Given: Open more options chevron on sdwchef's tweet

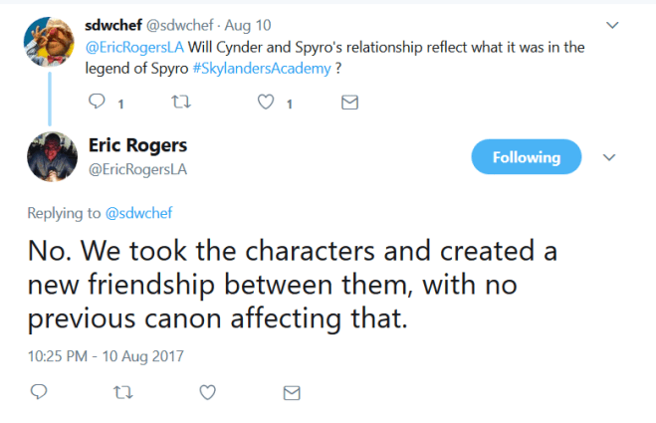Looking at the screenshot, I should pyautogui.click(x=611, y=22).
